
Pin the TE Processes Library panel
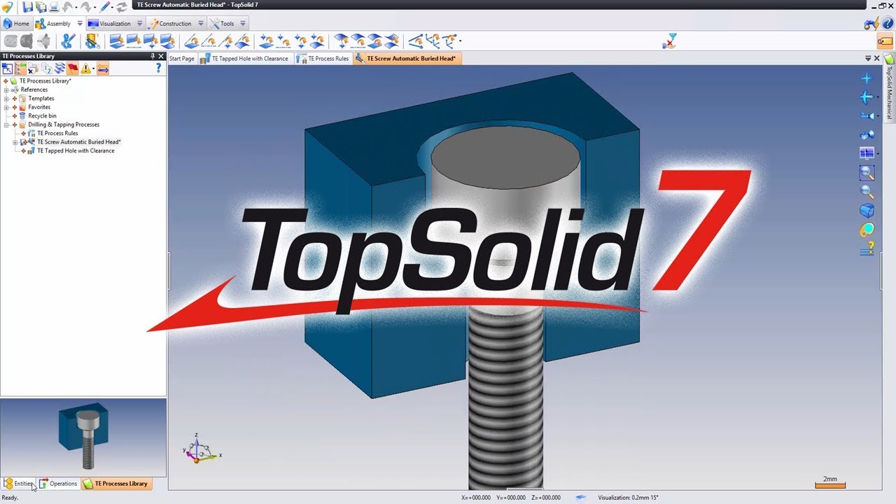pos(153,56)
